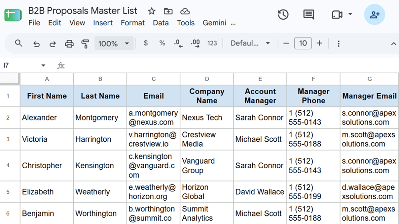399x224 pixels.
Task: Select the Summit Analytics cell
Action: (207, 213)
